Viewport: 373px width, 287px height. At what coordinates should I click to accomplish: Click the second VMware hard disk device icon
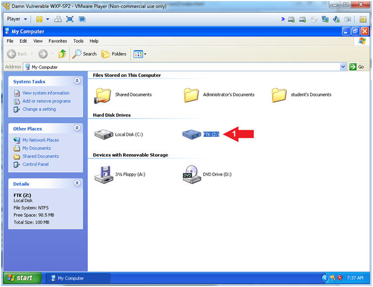click(x=302, y=19)
